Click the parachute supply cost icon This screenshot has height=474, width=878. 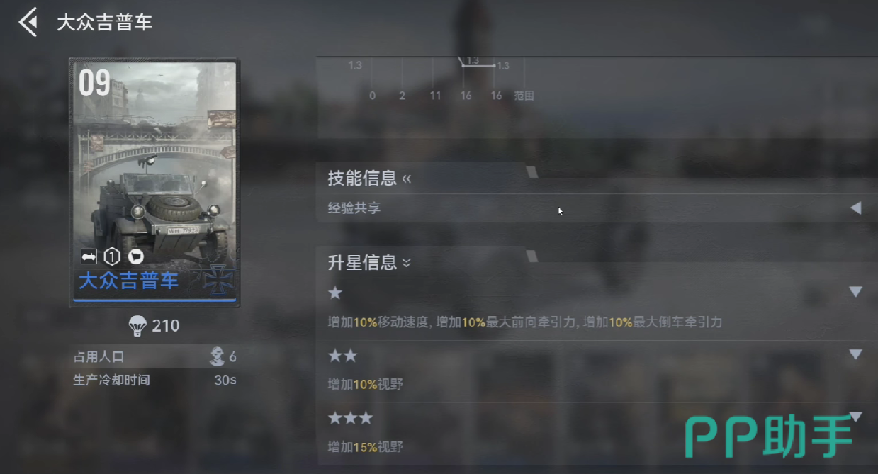coord(137,326)
